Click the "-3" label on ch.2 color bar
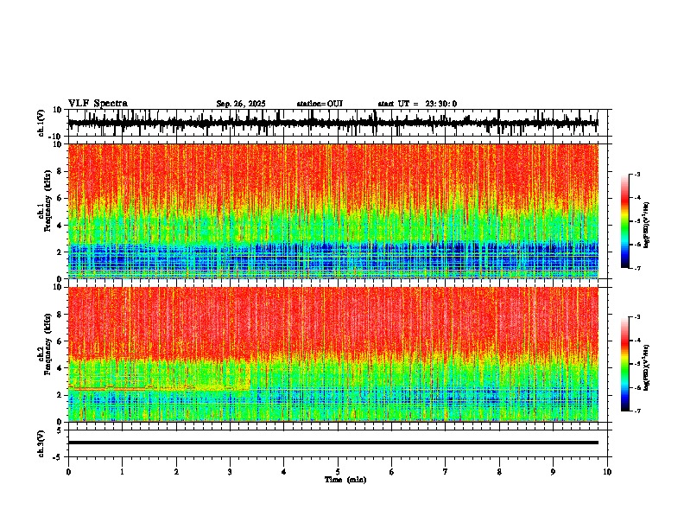The width and height of the screenshot is (684, 529). [637, 317]
